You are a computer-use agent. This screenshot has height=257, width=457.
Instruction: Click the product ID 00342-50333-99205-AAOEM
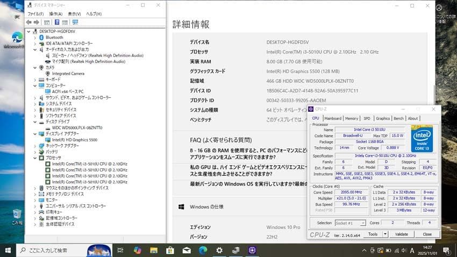[x=296, y=100]
